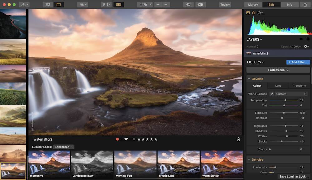Open the Professional workspace dropdown
312x180 pixels.
(278, 70)
